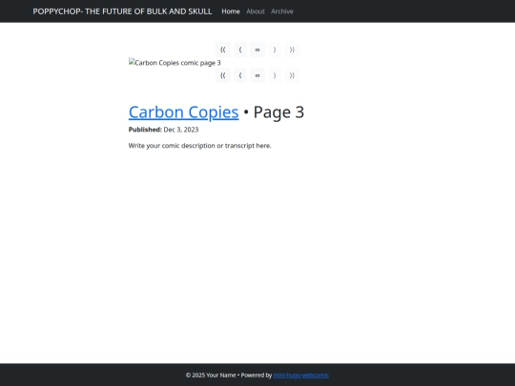
Task: Go to next comic in top navigation row
Action: pyautogui.click(x=275, y=50)
